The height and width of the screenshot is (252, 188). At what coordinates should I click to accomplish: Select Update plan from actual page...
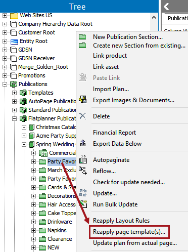(135, 243)
